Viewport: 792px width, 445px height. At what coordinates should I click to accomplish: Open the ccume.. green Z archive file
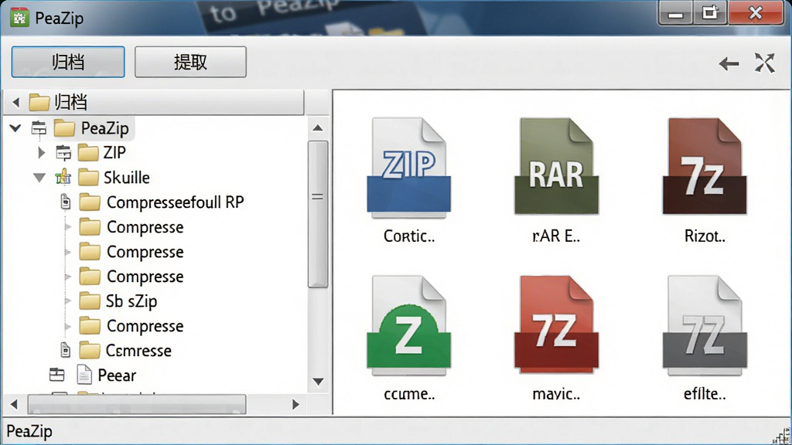[408, 325]
